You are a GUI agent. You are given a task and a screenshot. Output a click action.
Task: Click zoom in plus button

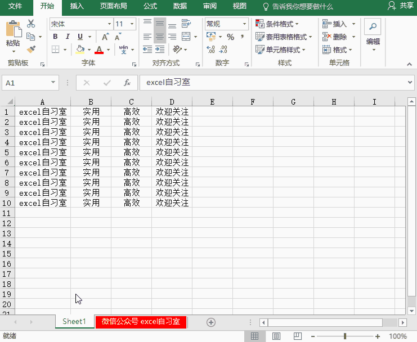378,336
